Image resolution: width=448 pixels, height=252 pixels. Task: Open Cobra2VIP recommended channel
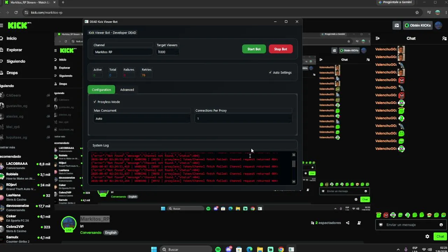[25, 229]
